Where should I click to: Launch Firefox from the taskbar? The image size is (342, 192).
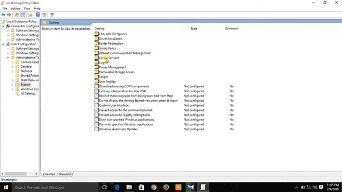click(166, 187)
